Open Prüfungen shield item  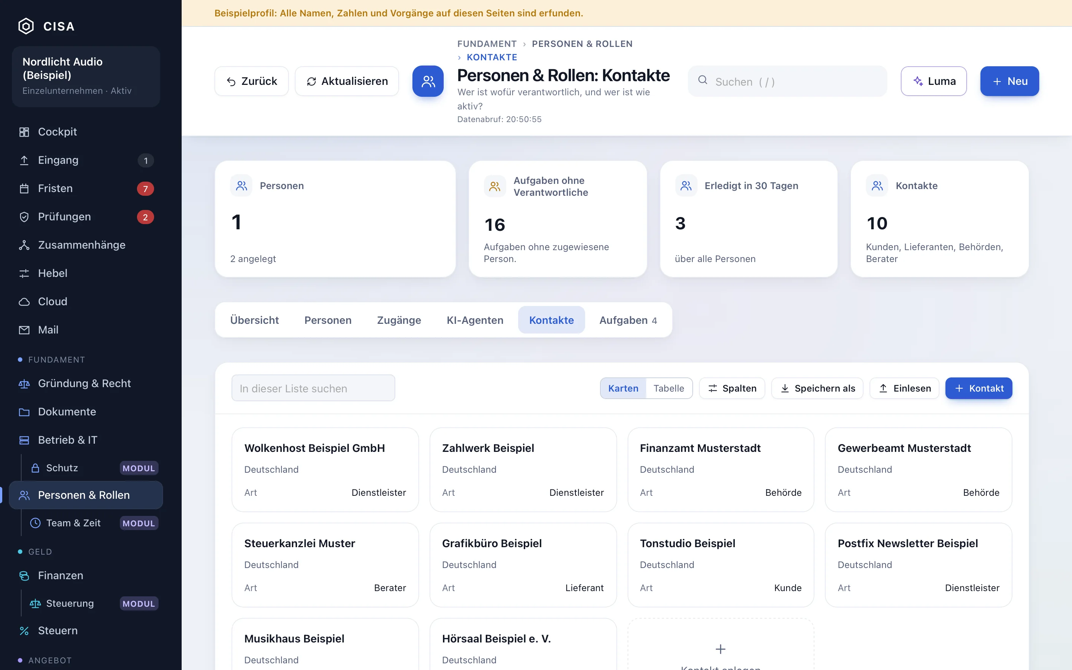[86, 217]
